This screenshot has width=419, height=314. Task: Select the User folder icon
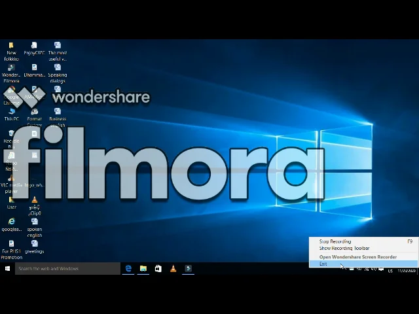tap(11, 203)
